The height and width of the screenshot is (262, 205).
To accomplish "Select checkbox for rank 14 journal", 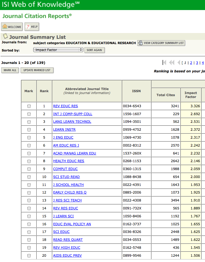I will [x=29, y=208].
